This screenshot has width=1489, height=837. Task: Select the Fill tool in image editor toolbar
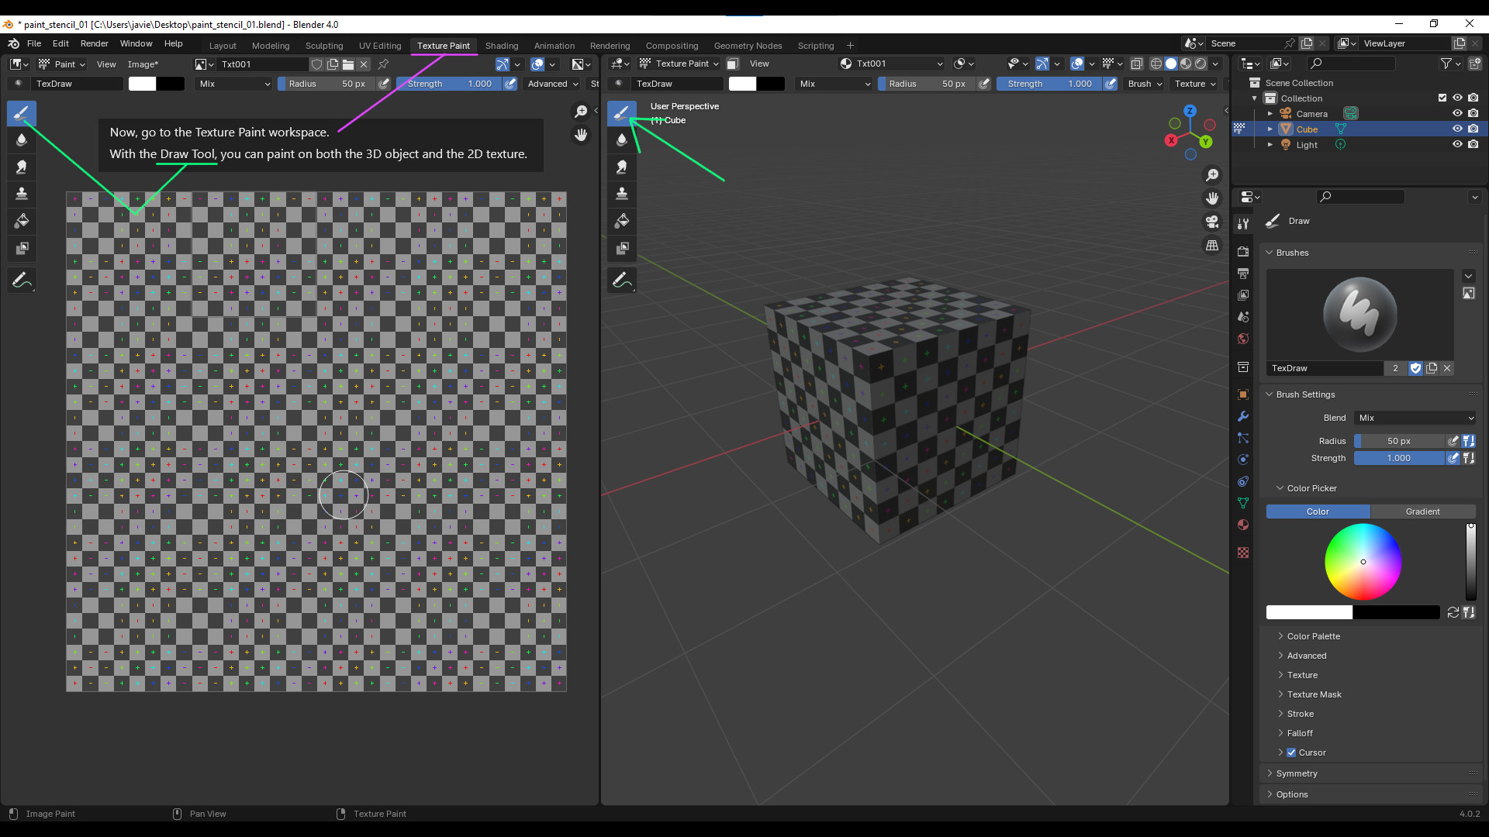click(x=22, y=222)
